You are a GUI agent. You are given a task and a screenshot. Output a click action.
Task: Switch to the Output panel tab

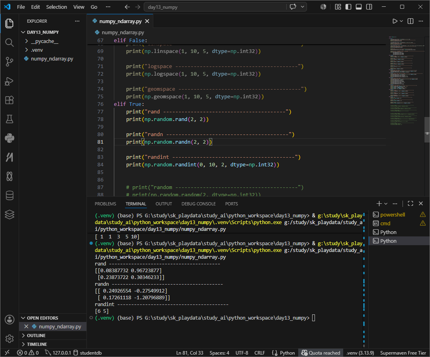pos(164,204)
